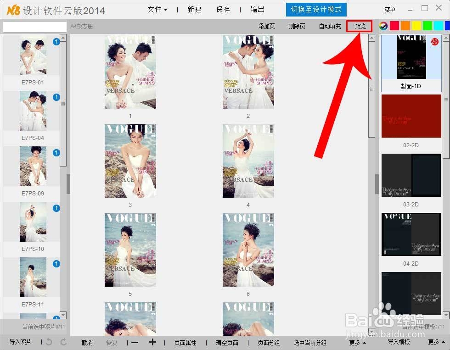Viewport: 450px width, 350px height.
Task: Switch to design mode with 切换至设计模式
Action: (316, 10)
